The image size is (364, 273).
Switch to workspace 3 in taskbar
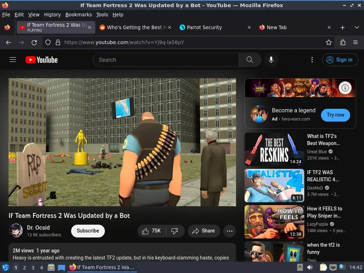pyautogui.click(x=33, y=268)
